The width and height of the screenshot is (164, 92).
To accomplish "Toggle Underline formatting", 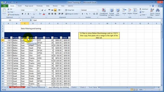I will coord(28,14).
